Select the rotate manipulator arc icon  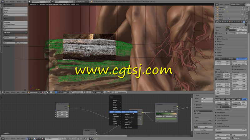(x=58, y=92)
